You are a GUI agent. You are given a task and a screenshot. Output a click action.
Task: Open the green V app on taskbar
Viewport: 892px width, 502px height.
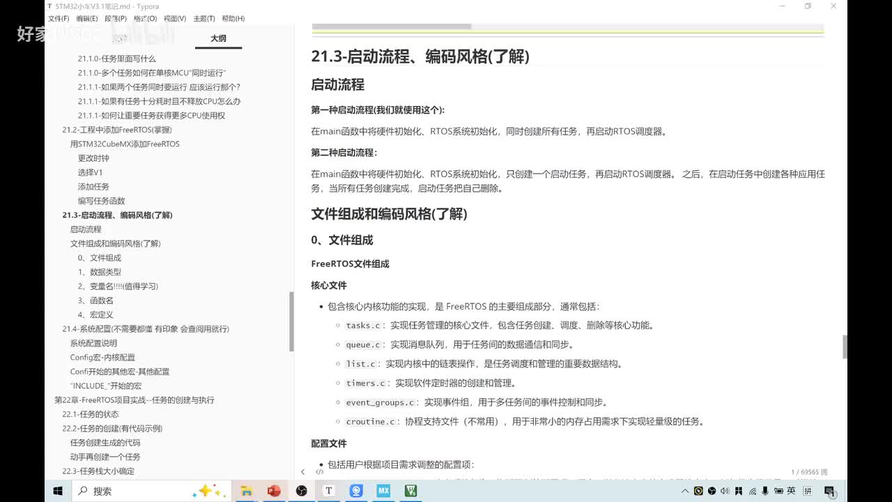(x=411, y=491)
